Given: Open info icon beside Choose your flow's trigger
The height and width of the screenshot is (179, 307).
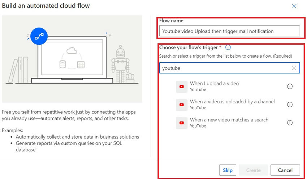Looking at the screenshot, I should coord(228,48).
